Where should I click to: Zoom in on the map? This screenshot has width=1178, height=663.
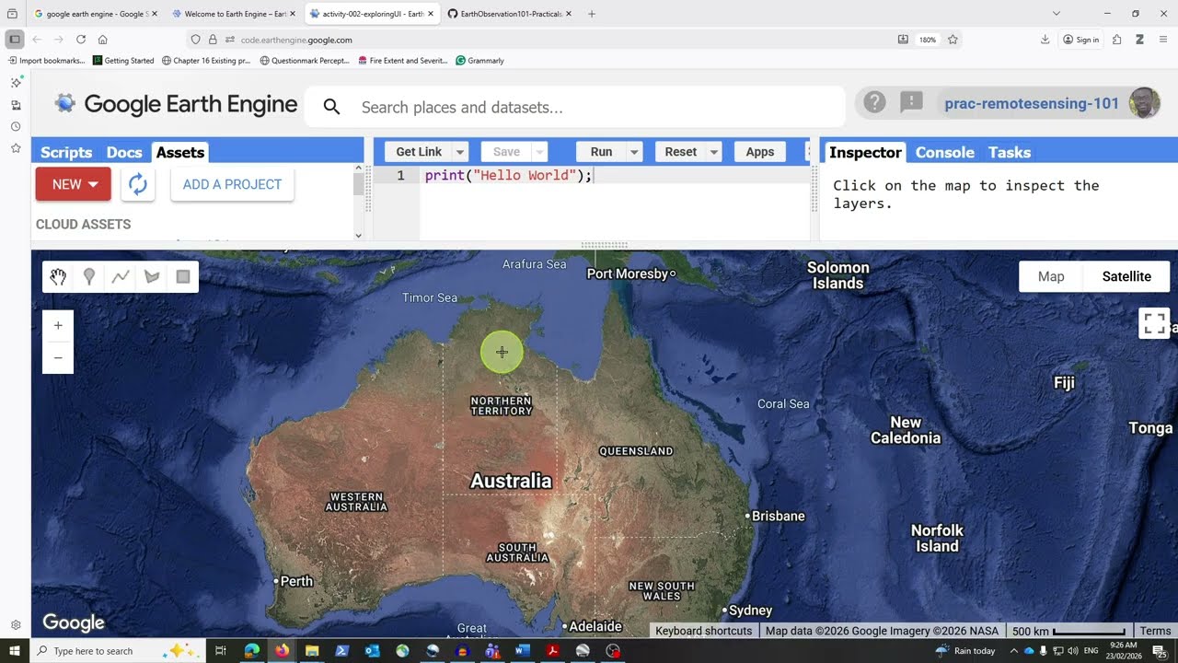(58, 325)
